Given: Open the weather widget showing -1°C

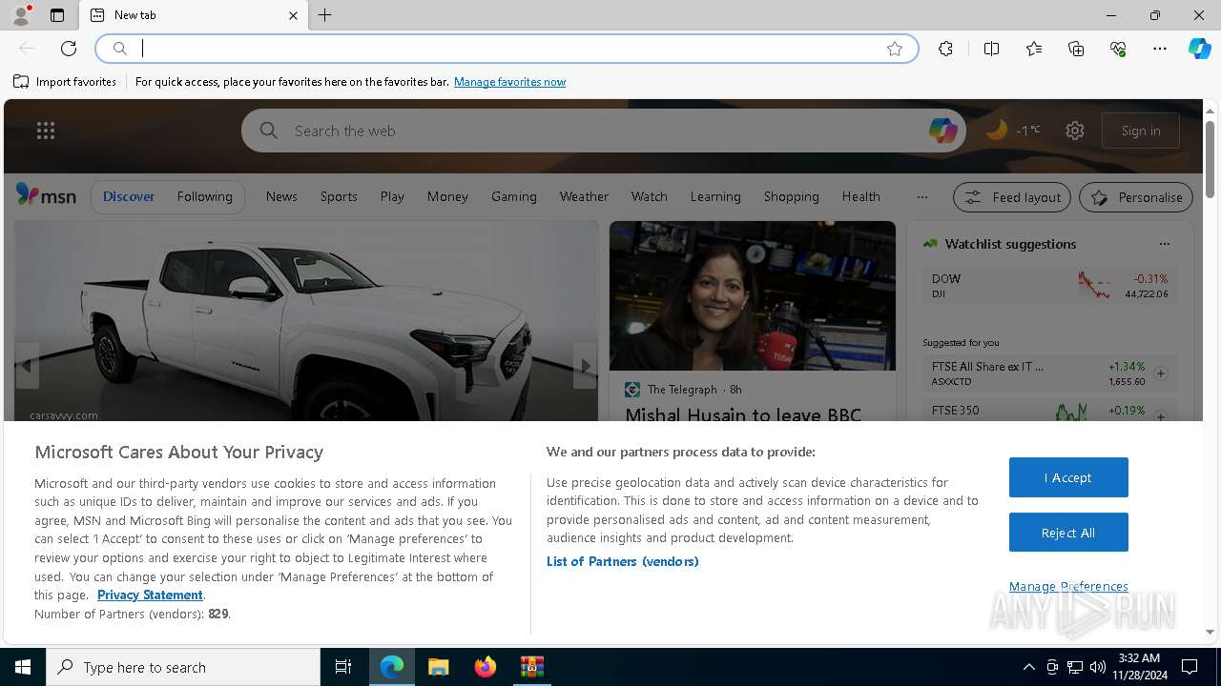Looking at the screenshot, I should (1013, 131).
